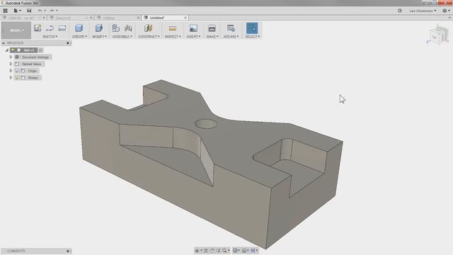The height and width of the screenshot is (255, 453).
Task: Click the Zoom navigation icon
Action: click(x=218, y=251)
